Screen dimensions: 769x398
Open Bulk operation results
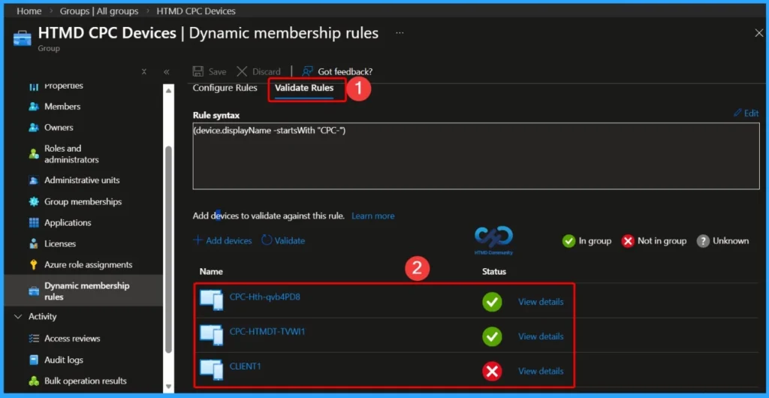[86, 381]
